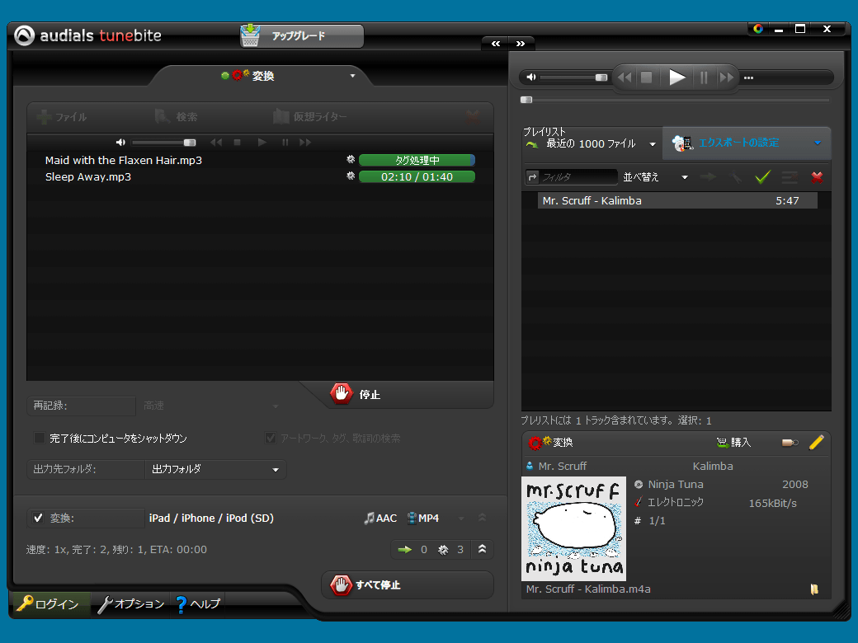Click the アップグレード upgrade button

click(301, 36)
